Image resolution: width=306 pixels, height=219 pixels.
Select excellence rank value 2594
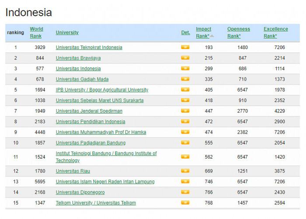point(280,203)
